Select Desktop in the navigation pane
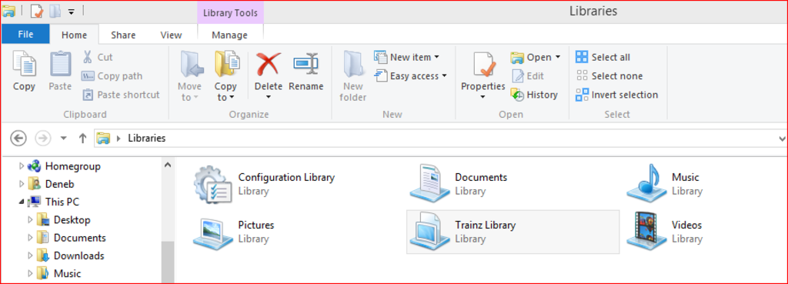Viewport: 788px width, 284px height. coord(72,219)
